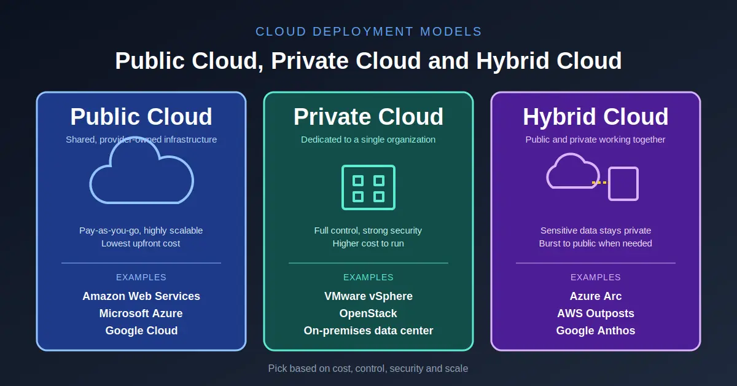Click the 'Hybrid Cloud' card heading
This screenshot has width=737, height=386.
tap(596, 117)
